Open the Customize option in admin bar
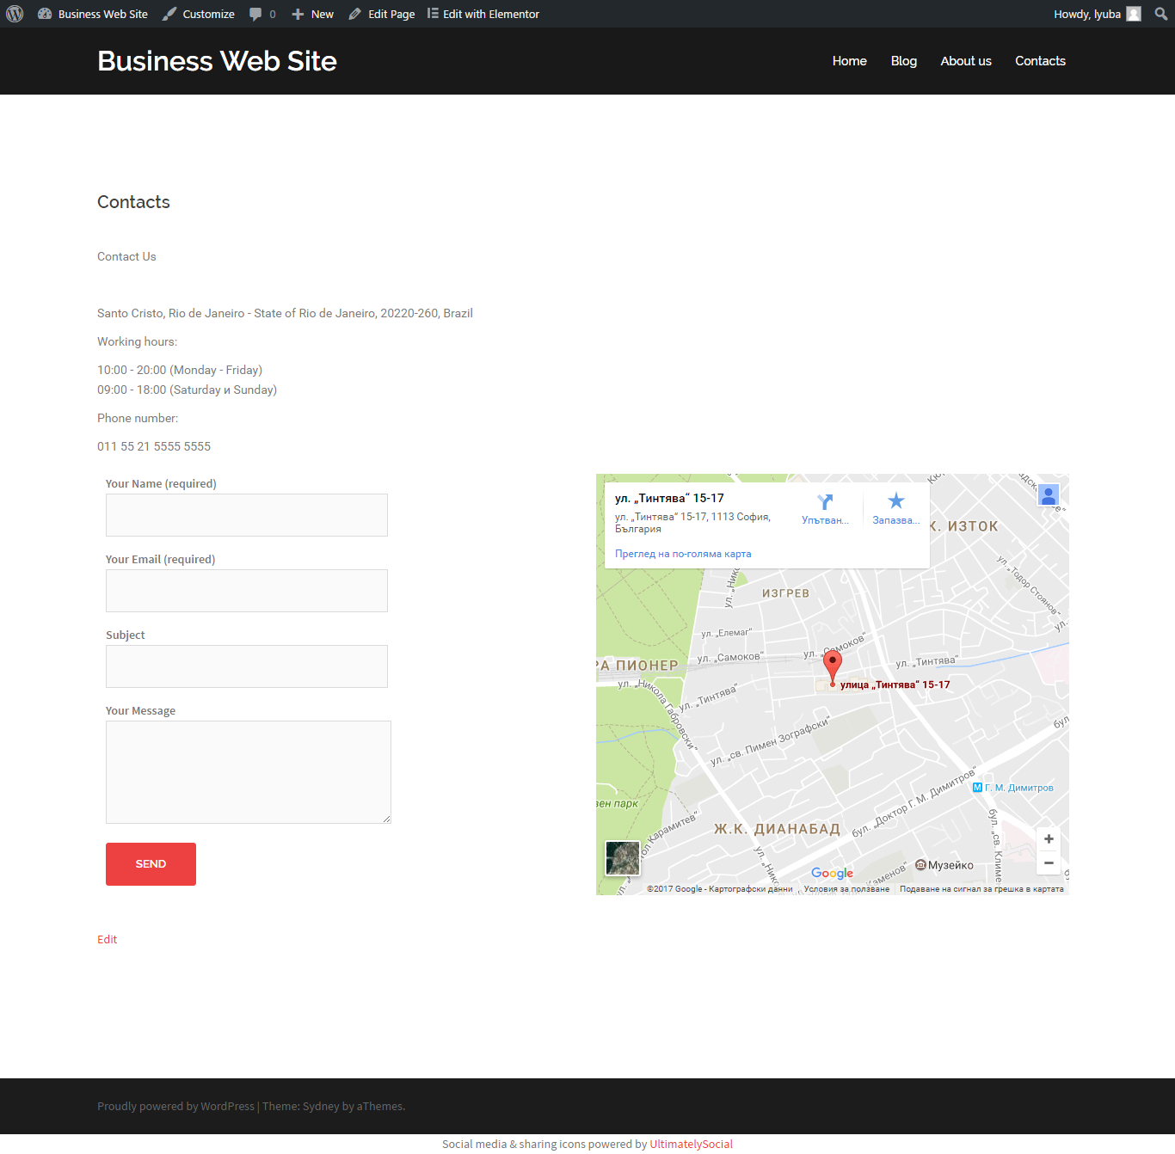 pyautogui.click(x=199, y=14)
